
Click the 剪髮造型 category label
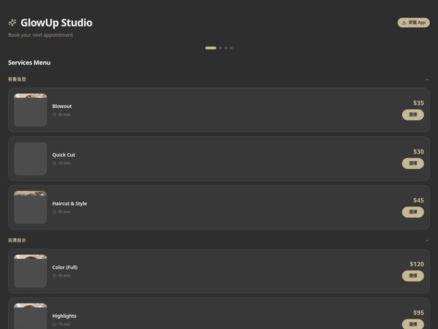(x=17, y=80)
